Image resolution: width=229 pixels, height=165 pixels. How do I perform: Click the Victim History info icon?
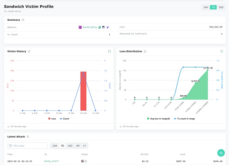pos(29,51)
